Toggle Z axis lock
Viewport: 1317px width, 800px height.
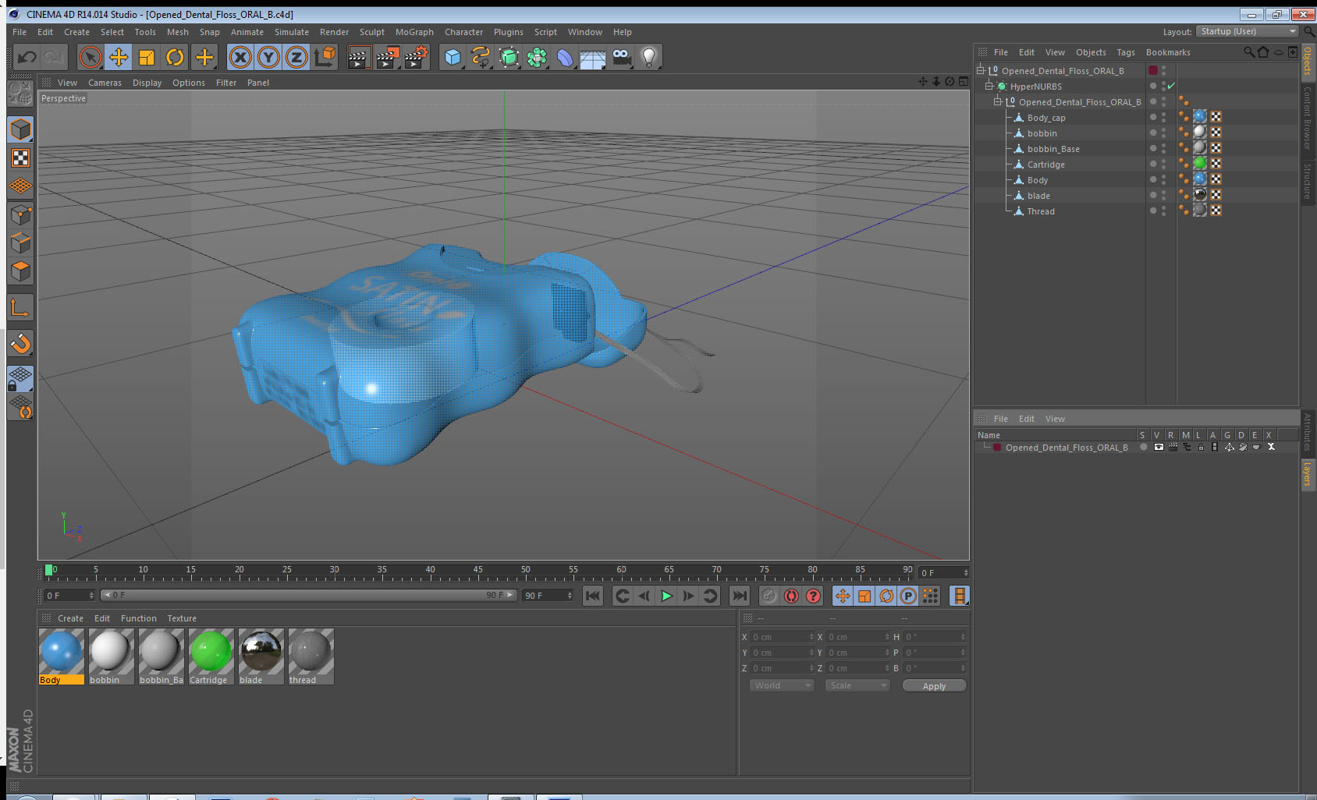click(296, 57)
